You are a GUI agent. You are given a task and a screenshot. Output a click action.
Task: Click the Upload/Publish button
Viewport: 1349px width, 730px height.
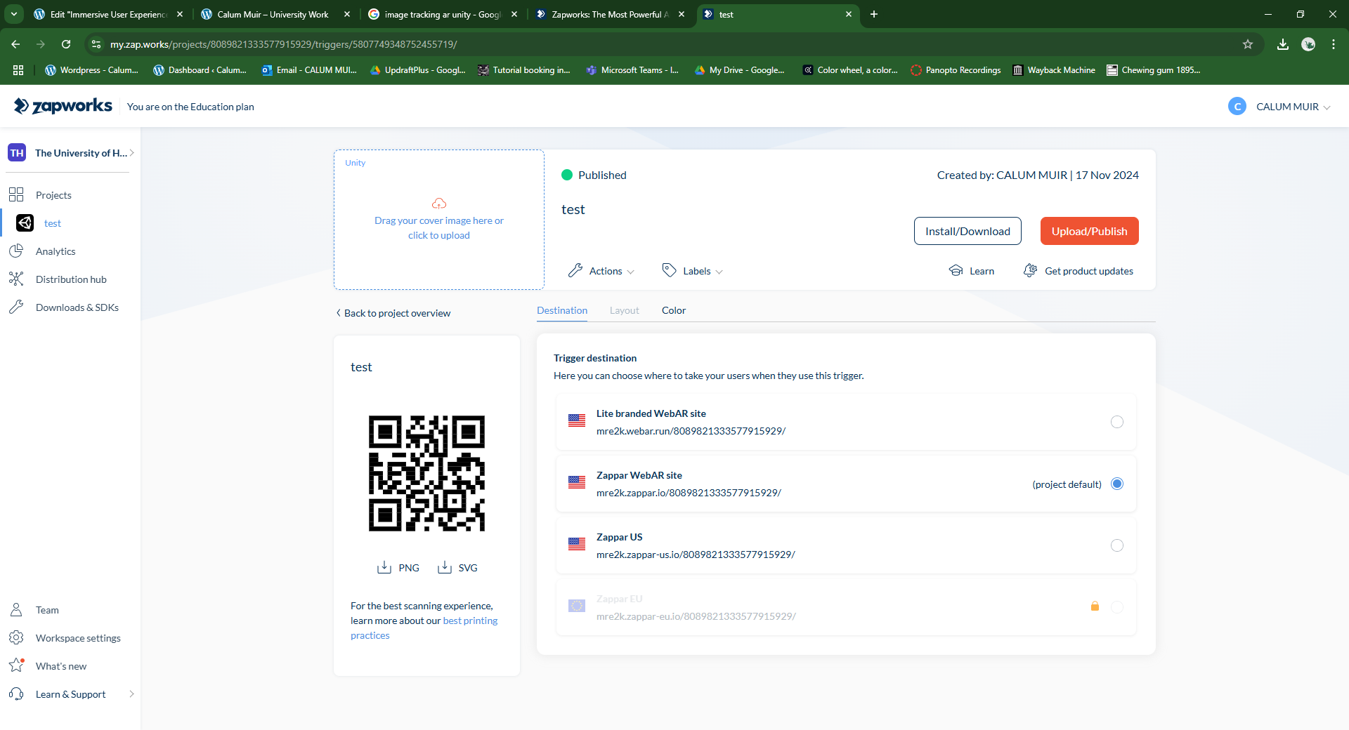[1089, 231]
